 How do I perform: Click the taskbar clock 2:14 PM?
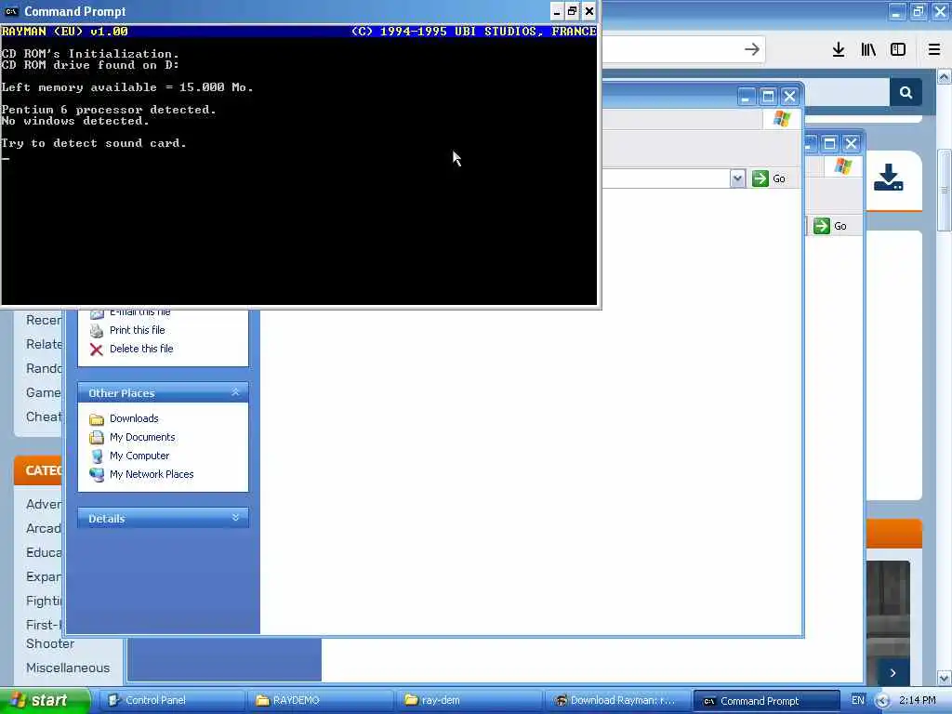(918, 700)
